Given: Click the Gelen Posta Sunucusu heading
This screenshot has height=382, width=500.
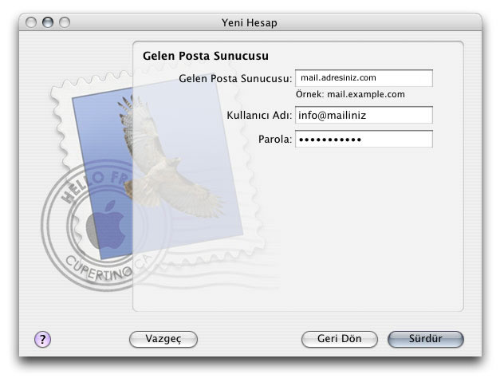Looking at the screenshot, I should (x=206, y=56).
